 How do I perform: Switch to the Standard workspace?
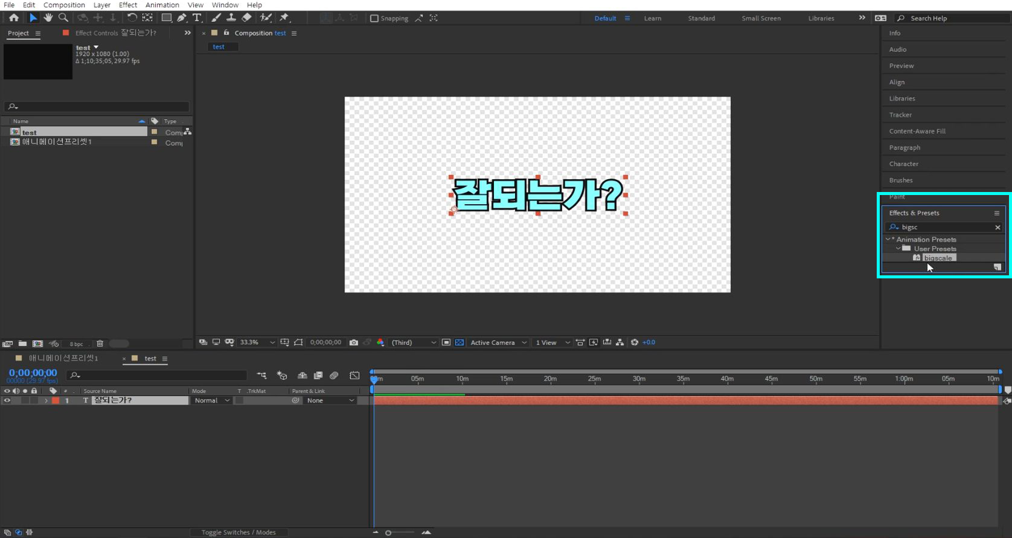pos(701,18)
